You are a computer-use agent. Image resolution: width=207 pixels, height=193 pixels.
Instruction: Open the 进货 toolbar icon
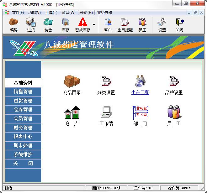(31, 25)
